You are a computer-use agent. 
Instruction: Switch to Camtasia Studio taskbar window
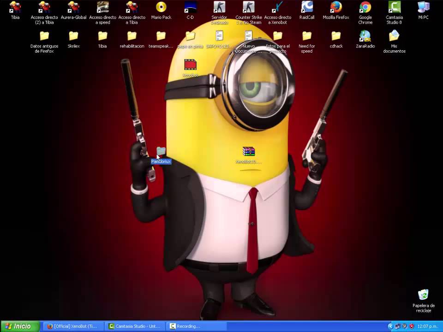coord(135,326)
